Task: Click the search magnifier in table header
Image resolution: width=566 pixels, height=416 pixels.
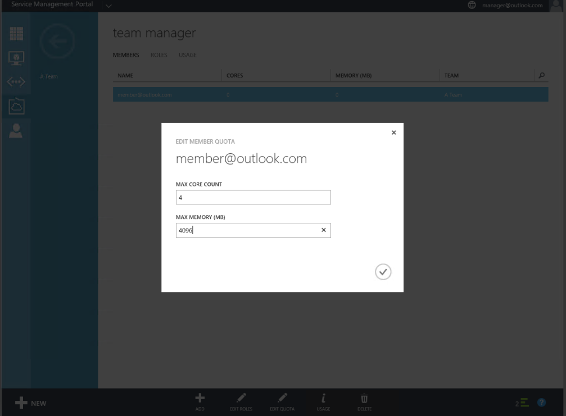Action: [541, 75]
